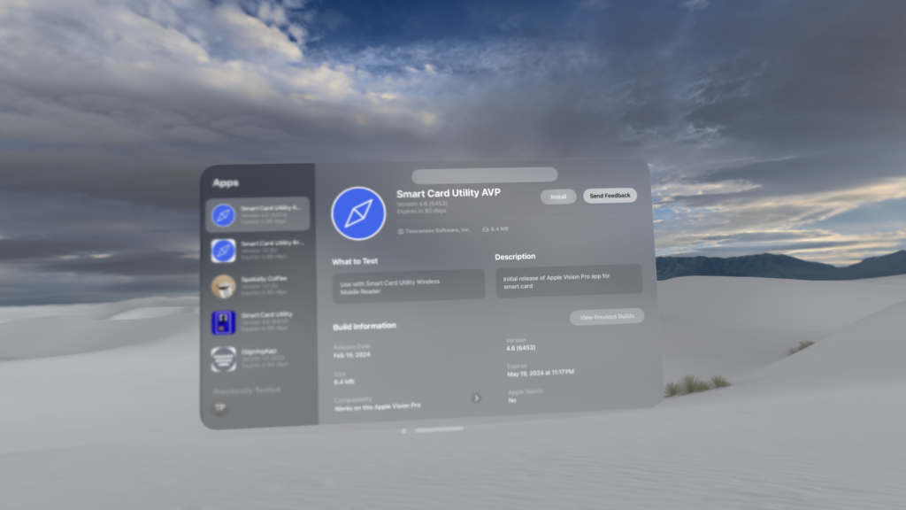Click the window close dot below the panel

(403, 431)
